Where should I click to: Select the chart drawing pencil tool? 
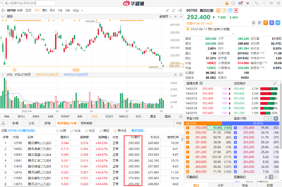tap(167, 11)
